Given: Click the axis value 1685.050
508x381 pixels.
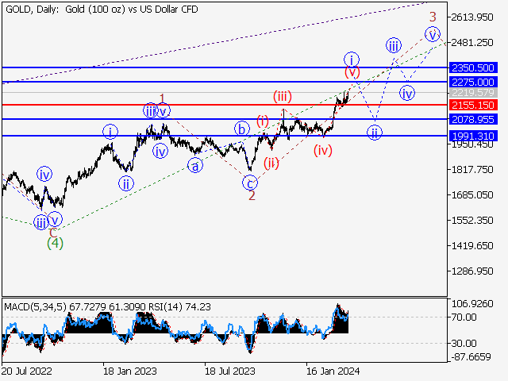Looking at the screenshot, I should (x=472, y=194).
